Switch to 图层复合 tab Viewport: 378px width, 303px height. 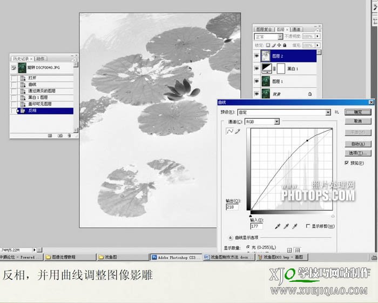[x=264, y=29]
